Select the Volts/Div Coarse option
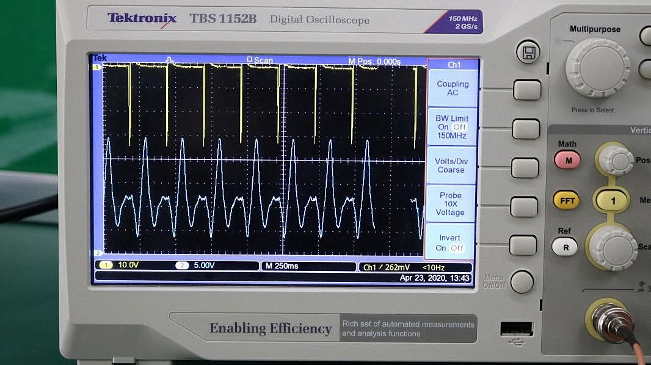Viewport: 651px width, 365px height. pos(451,165)
